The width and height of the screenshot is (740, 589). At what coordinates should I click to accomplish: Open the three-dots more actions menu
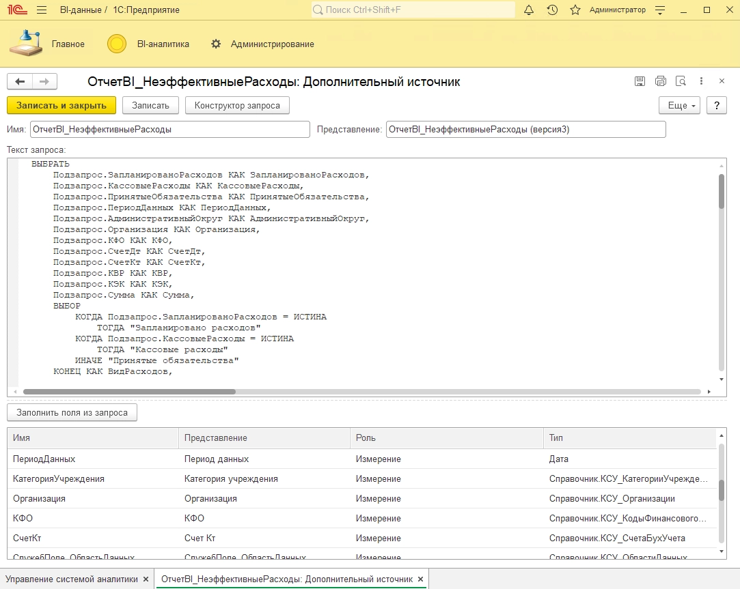701,81
